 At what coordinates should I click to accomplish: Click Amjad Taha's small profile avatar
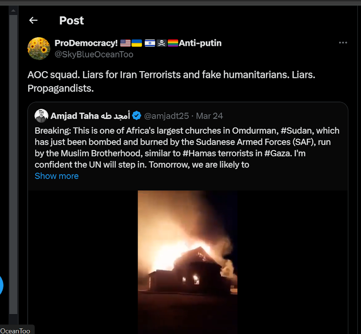(x=41, y=116)
